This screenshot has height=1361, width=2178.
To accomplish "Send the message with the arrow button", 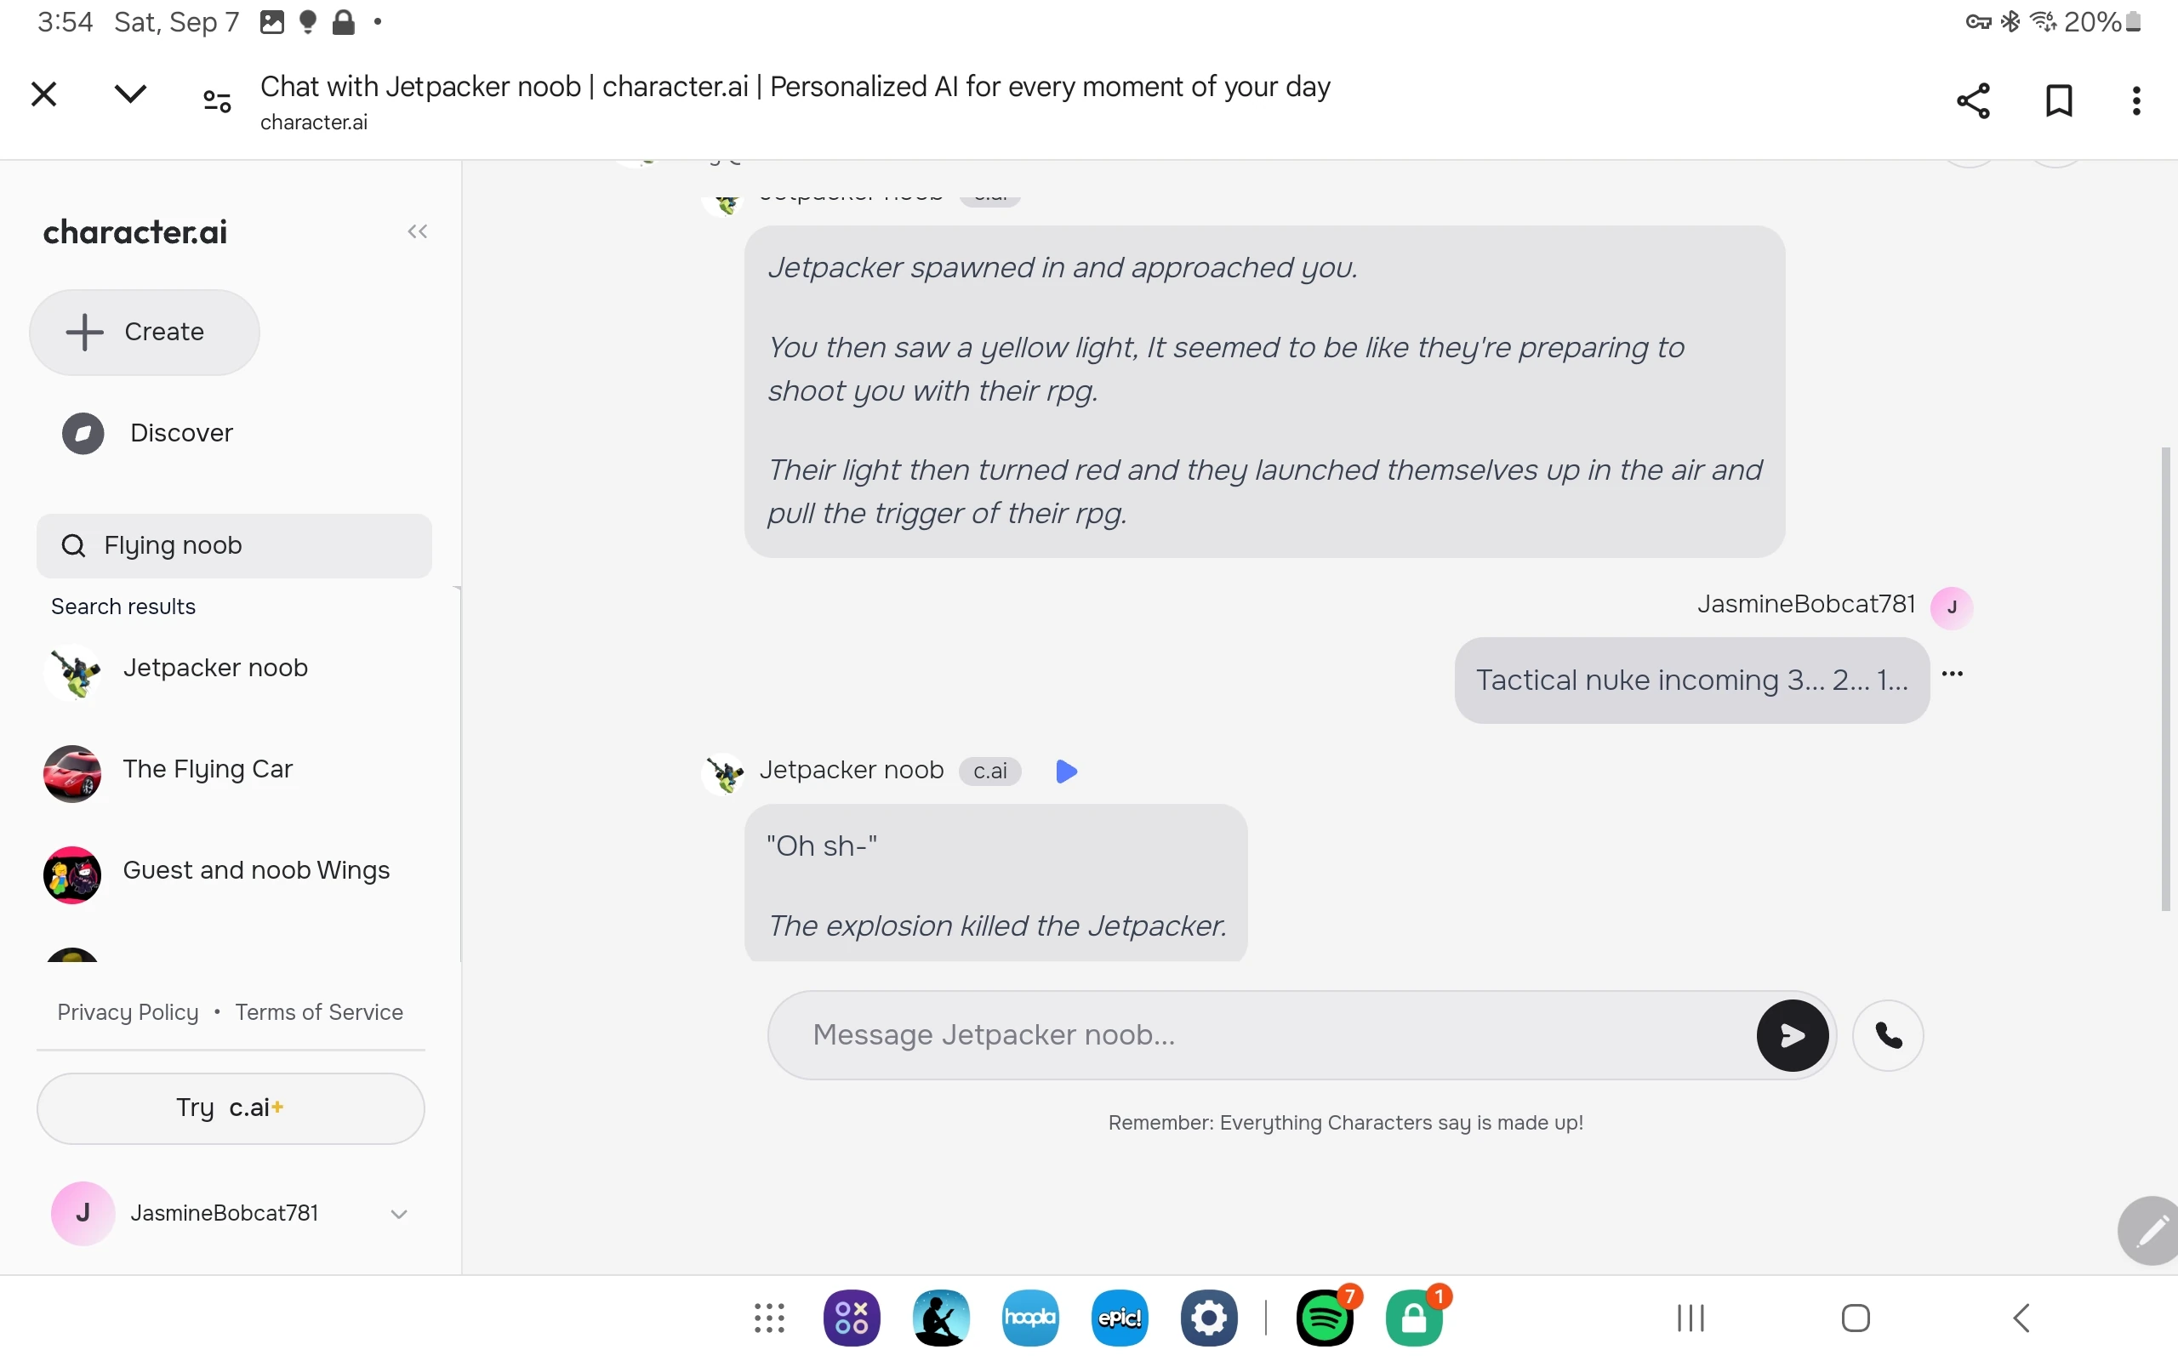I will (1791, 1035).
